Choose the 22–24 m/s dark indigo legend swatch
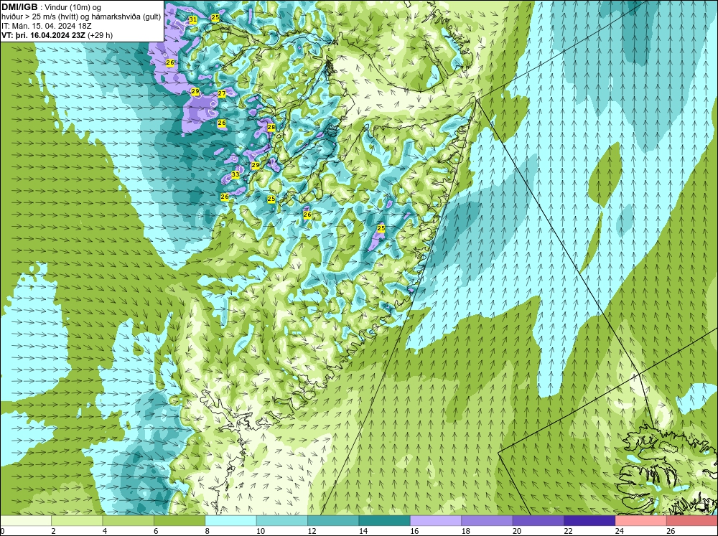718x536 pixels. click(589, 520)
